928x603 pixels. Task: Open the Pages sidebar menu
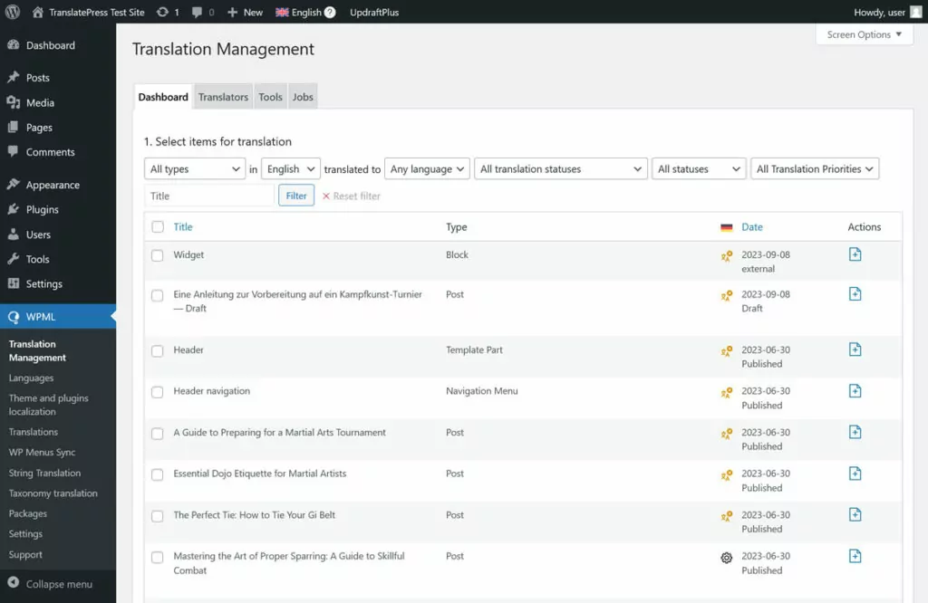(x=39, y=127)
